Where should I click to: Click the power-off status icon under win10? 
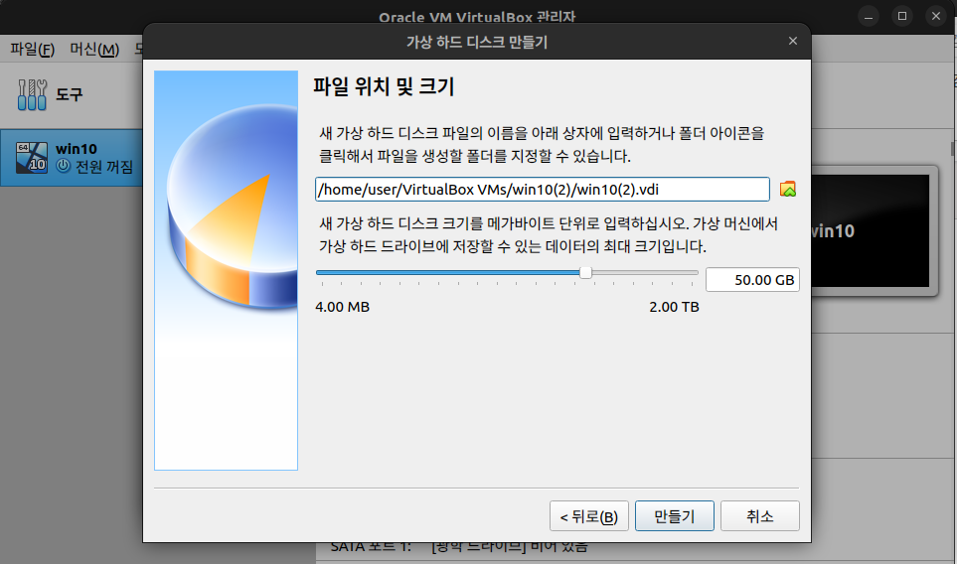tap(64, 165)
